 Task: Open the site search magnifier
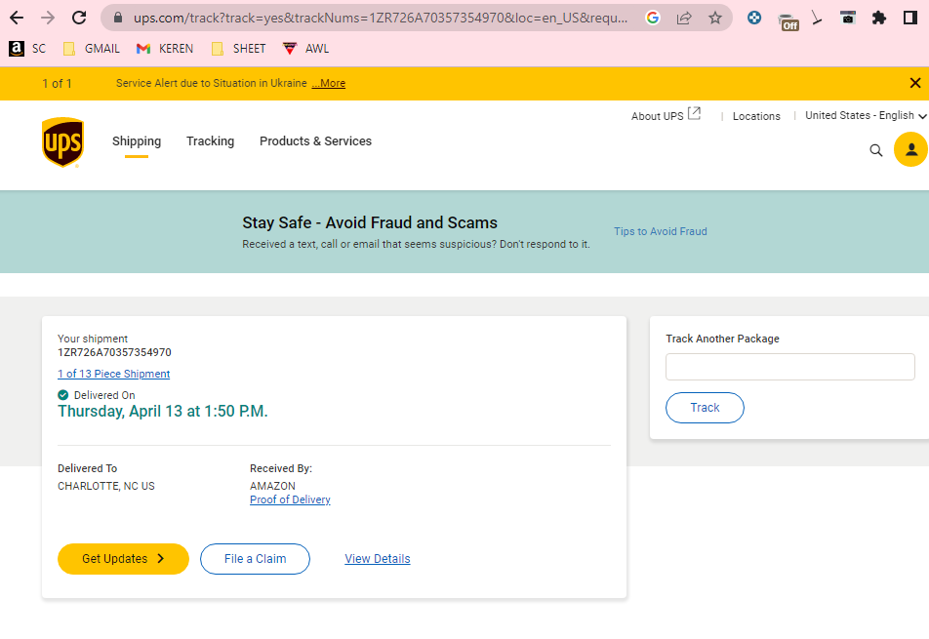[875, 150]
